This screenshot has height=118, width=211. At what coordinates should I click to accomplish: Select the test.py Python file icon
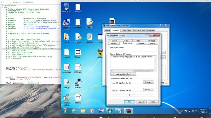(x=78, y=38)
